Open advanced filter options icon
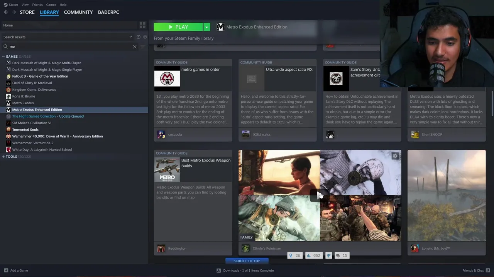Screen dimensions: 494x277 pos(143,47)
